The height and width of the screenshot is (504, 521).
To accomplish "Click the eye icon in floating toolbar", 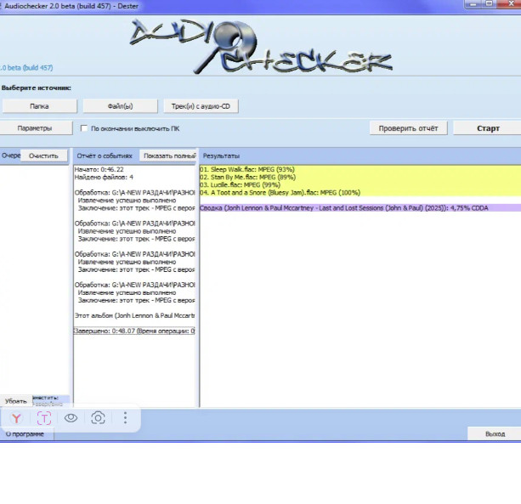I will 71,417.
